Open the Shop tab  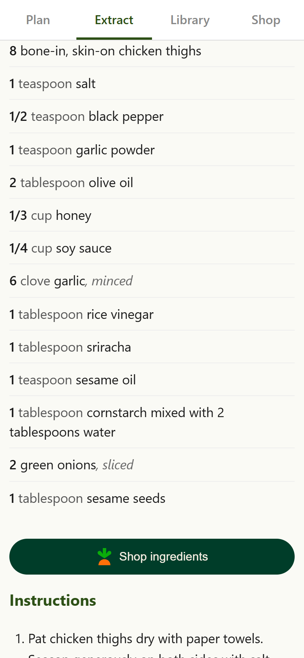tap(266, 20)
